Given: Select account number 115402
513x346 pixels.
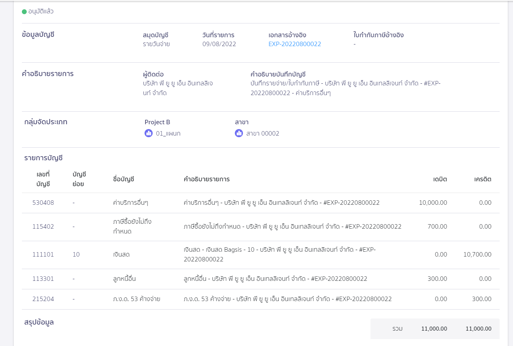Looking at the screenshot, I should click(x=43, y=227).
